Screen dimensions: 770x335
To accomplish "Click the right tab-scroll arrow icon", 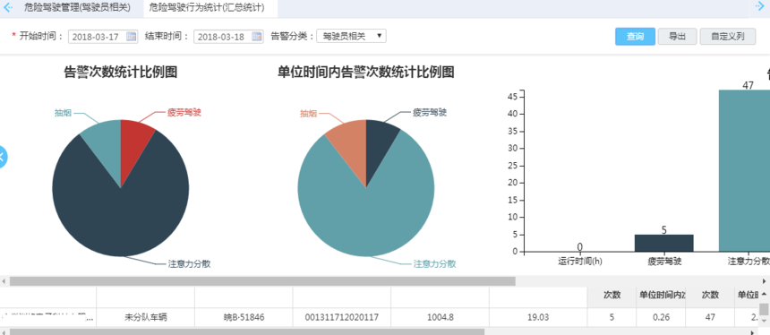I will (759, 7).
